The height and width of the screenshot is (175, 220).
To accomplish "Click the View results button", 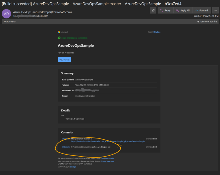I will coord(64,60).
